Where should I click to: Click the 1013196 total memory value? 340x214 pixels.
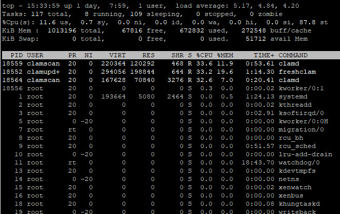[62, 30]
